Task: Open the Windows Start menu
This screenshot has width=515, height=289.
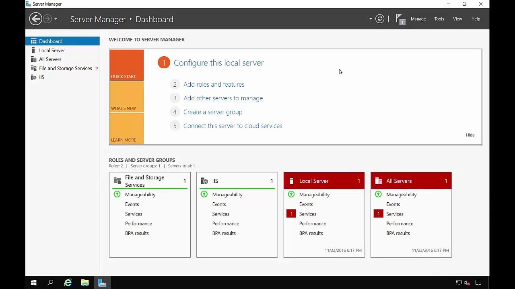Action: click(x=33, y=283)
